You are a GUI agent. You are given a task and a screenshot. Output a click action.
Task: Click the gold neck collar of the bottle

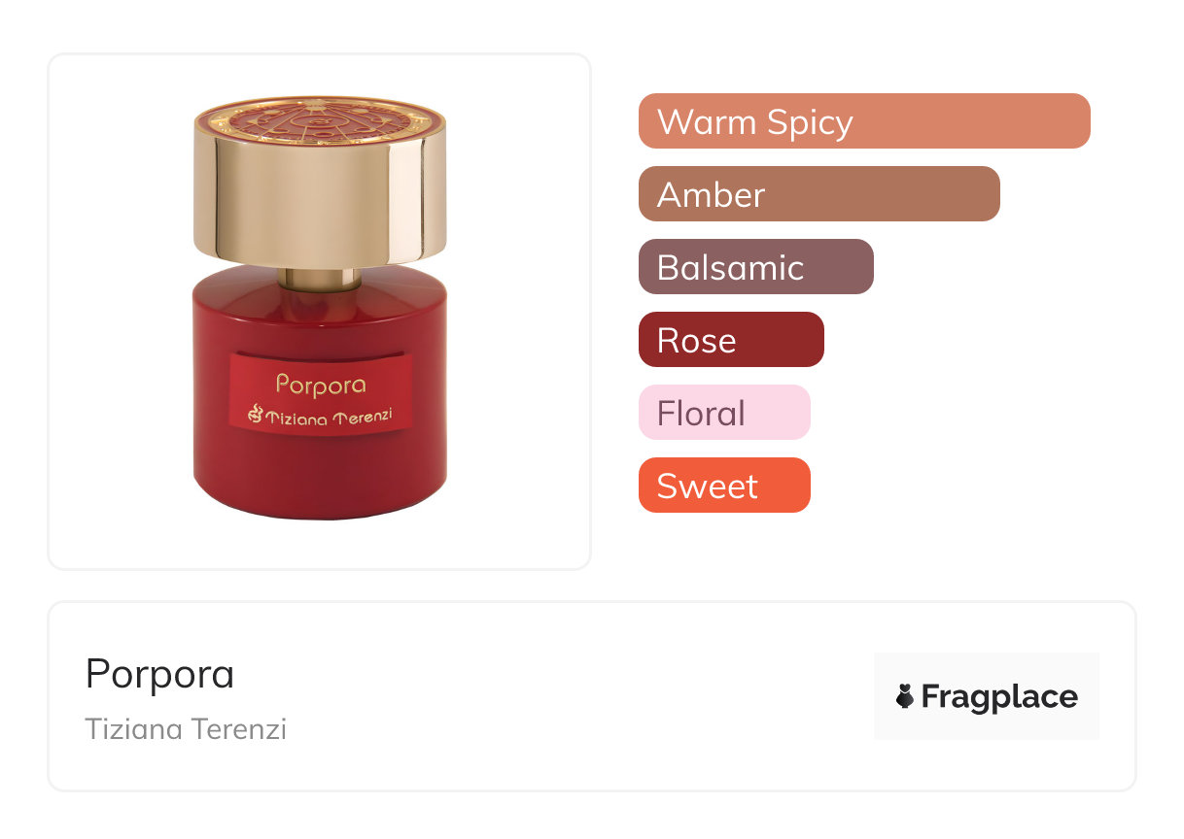(x=320, y=279)
